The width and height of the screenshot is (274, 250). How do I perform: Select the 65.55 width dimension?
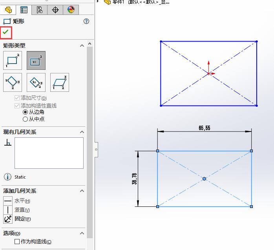(205, 128)
